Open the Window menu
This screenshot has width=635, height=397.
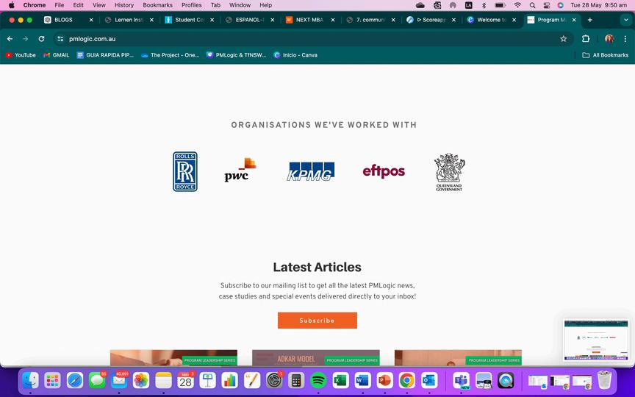click(240, 5)
